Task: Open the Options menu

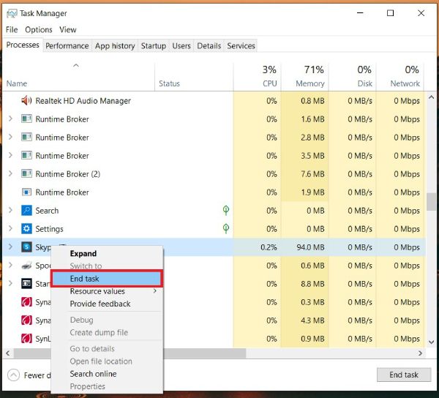Action: 39,30
